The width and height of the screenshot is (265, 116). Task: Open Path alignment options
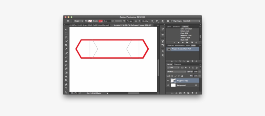click(x=157, y=21)
